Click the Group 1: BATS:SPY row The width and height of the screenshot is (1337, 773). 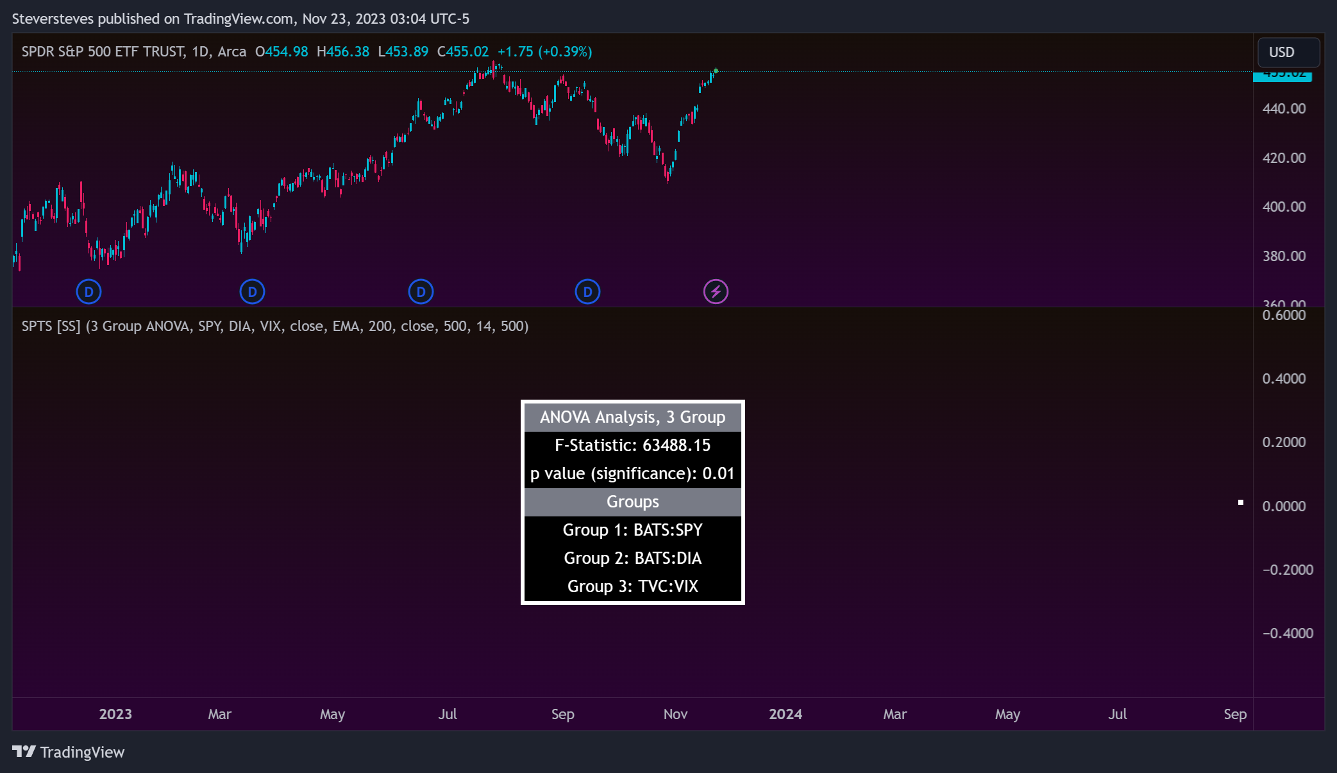632,530
